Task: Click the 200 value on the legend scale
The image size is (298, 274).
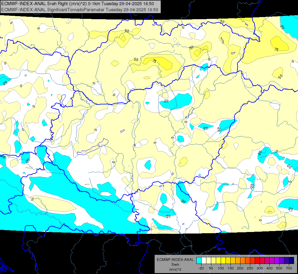Action: tap(240, 268)
